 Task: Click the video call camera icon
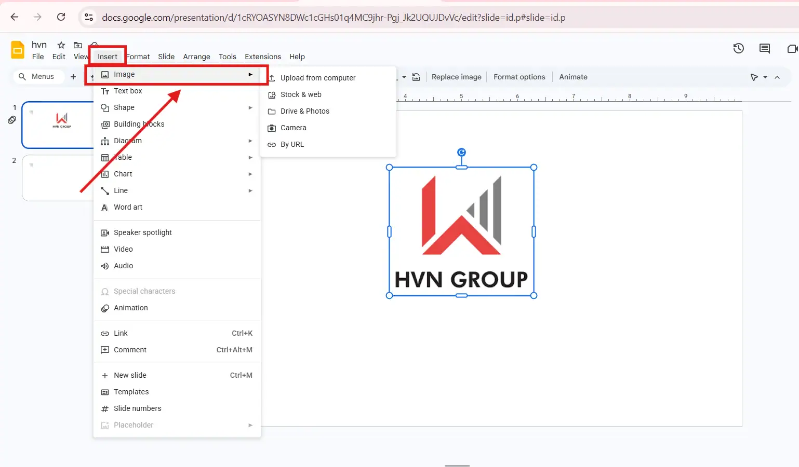click(792, 48)
